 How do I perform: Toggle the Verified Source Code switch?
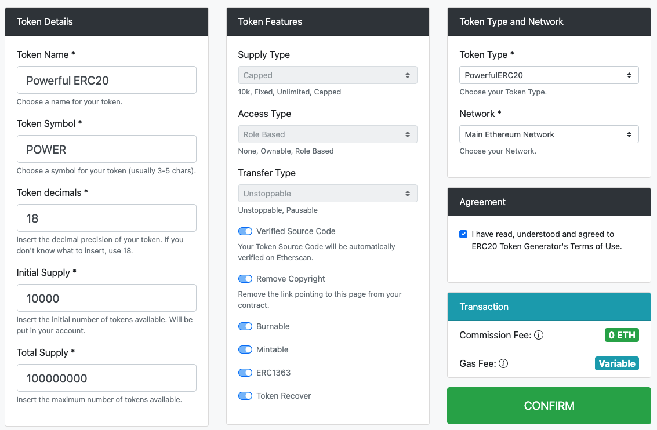245,231
